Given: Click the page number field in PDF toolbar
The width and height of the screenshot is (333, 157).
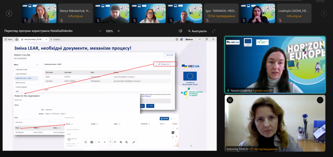Looking at the screenshot, I should click(x=111, y=142).
